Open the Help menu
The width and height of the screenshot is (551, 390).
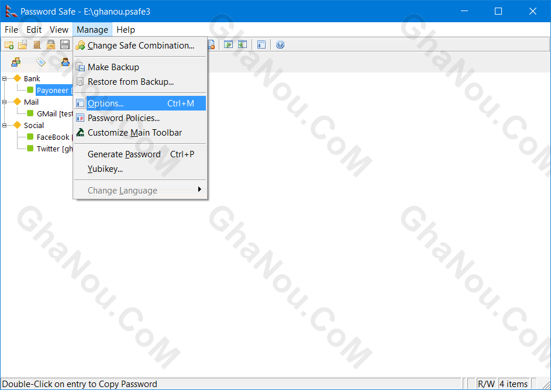126,30
